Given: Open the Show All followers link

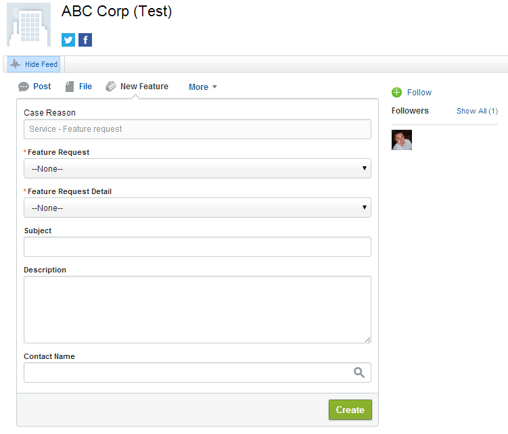Looking at the screenshot, I should (x=477, y=111).
